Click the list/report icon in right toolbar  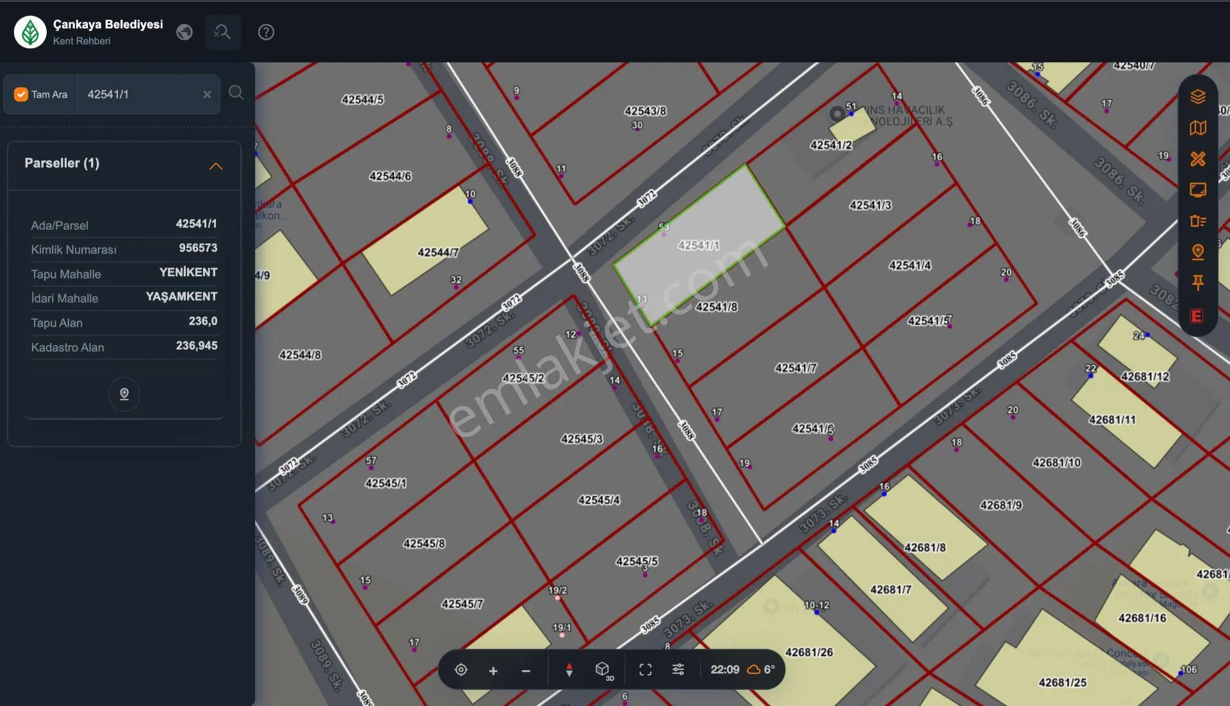tap(1197, 221)
